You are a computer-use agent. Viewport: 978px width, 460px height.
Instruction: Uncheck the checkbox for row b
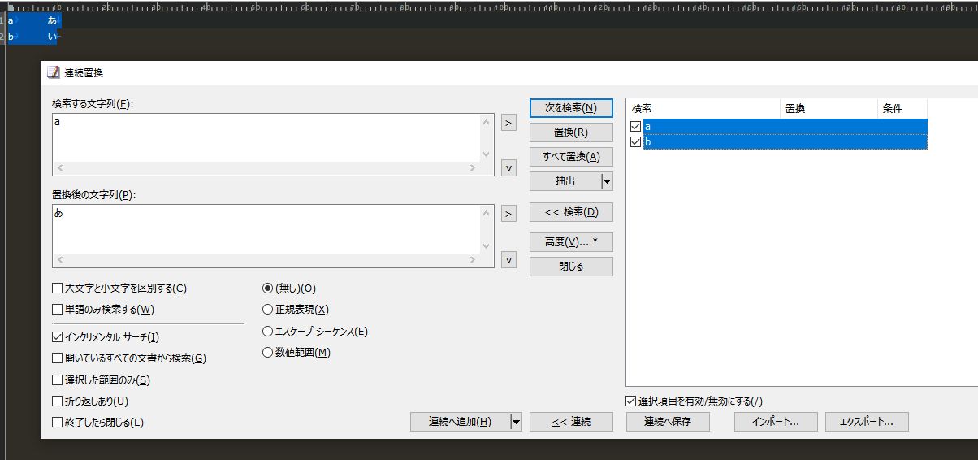(636, 142)
